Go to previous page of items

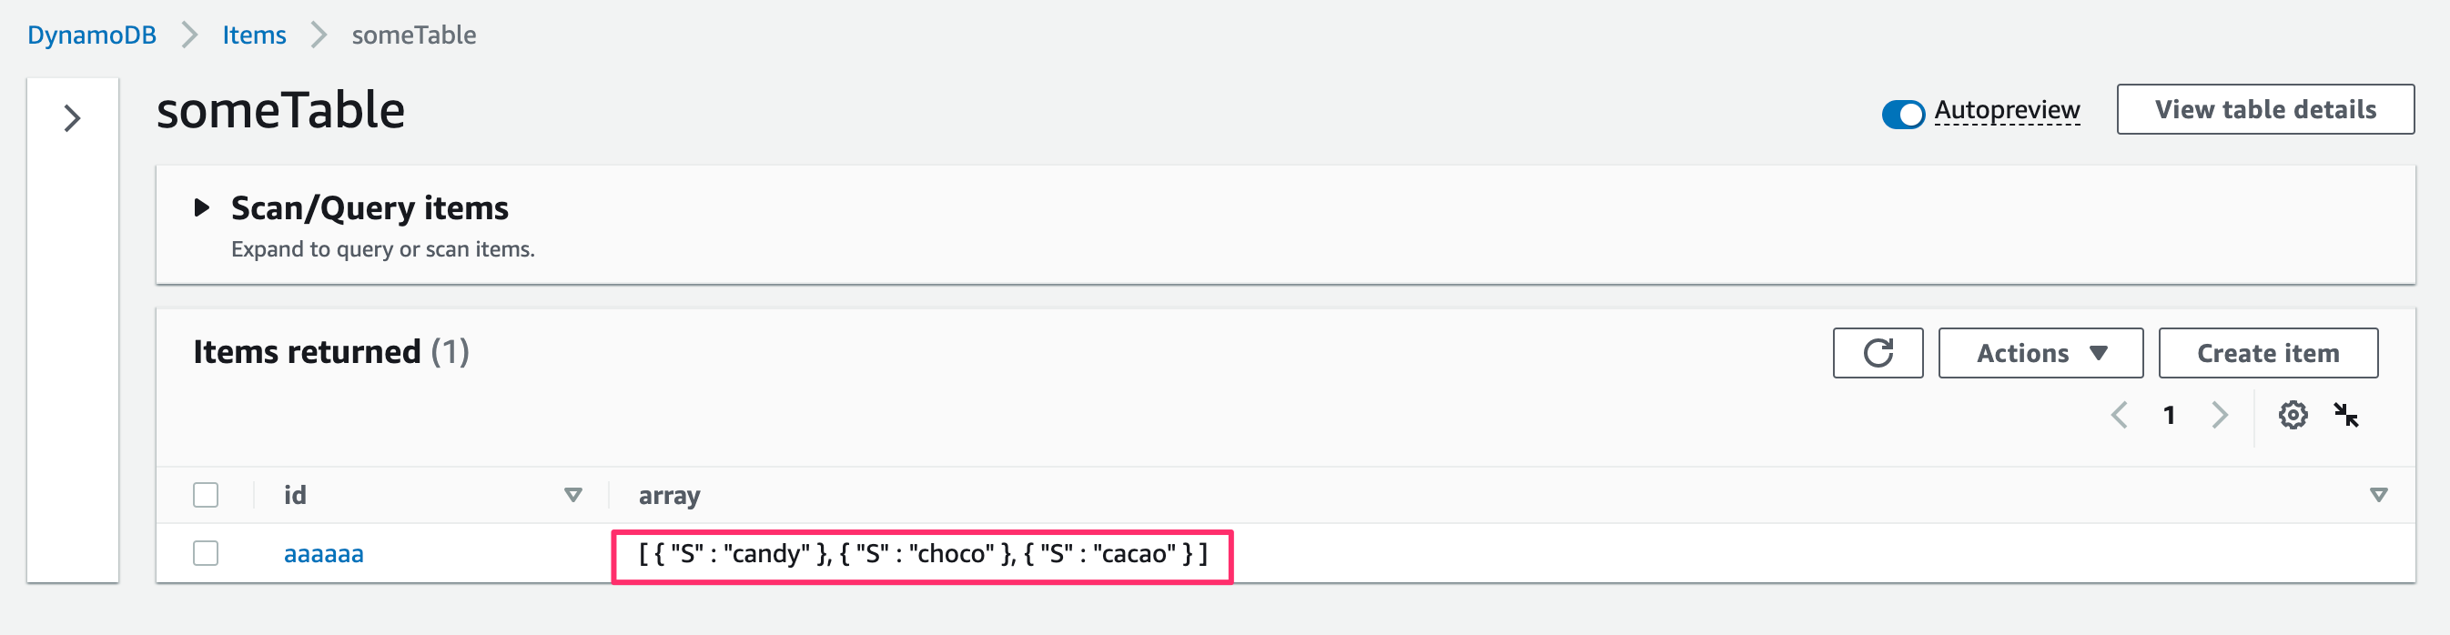click(x=2119, y=416)
